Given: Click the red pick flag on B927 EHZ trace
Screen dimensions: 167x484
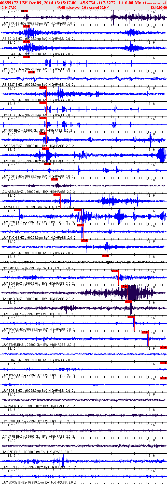Looking at the screenshot, I should click(31, 72).
